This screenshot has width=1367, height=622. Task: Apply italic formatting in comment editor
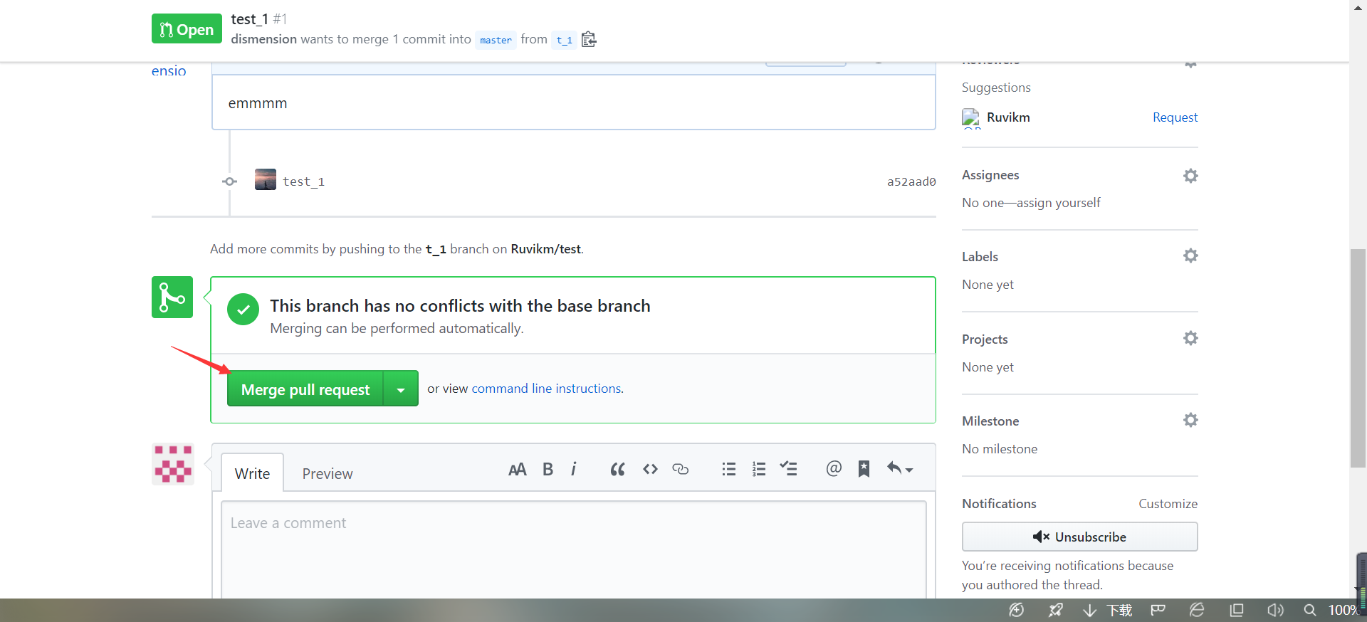(x=574, y=469)
